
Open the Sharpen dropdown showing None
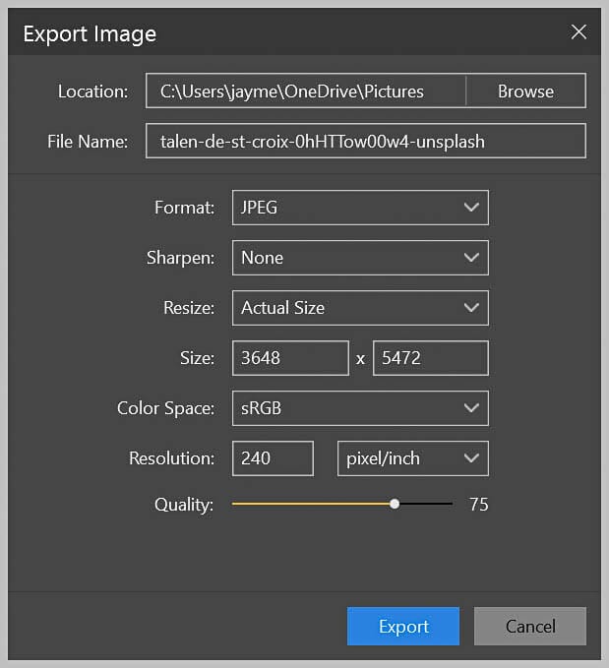click(x=360, y=258)
